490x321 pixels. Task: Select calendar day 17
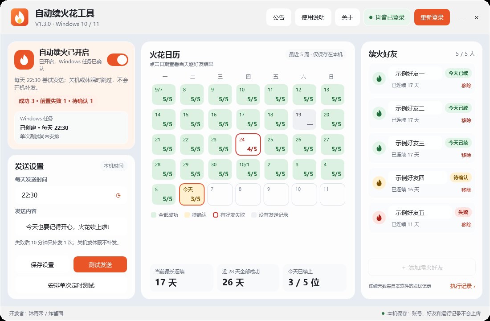coord(248,119)
